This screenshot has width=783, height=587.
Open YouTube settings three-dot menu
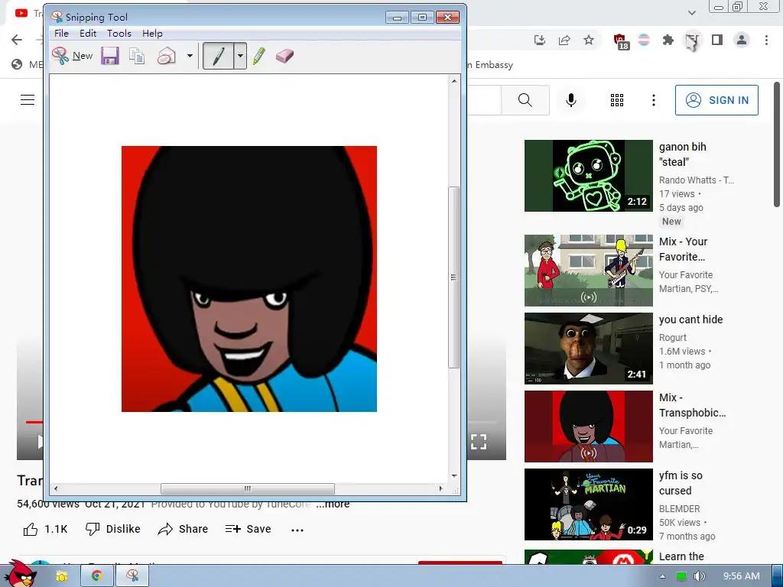tap(653, 100)
